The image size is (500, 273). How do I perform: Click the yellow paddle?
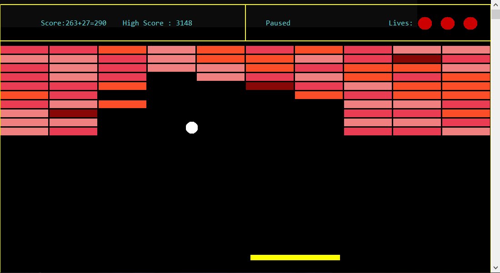tap(295, 257)
